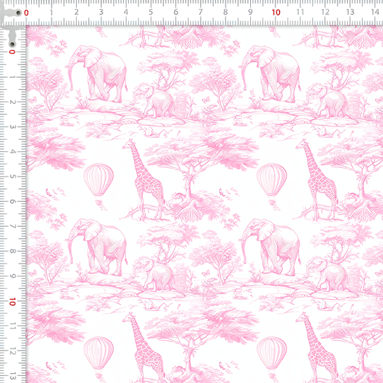Click the number 9 on the vertical ruler
Viewport: 383px width, 383px height.
pyautogui.click(x=12, y=276)
